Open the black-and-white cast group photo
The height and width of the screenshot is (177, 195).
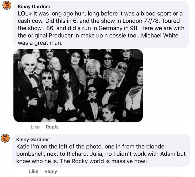[x=78, y=86]
